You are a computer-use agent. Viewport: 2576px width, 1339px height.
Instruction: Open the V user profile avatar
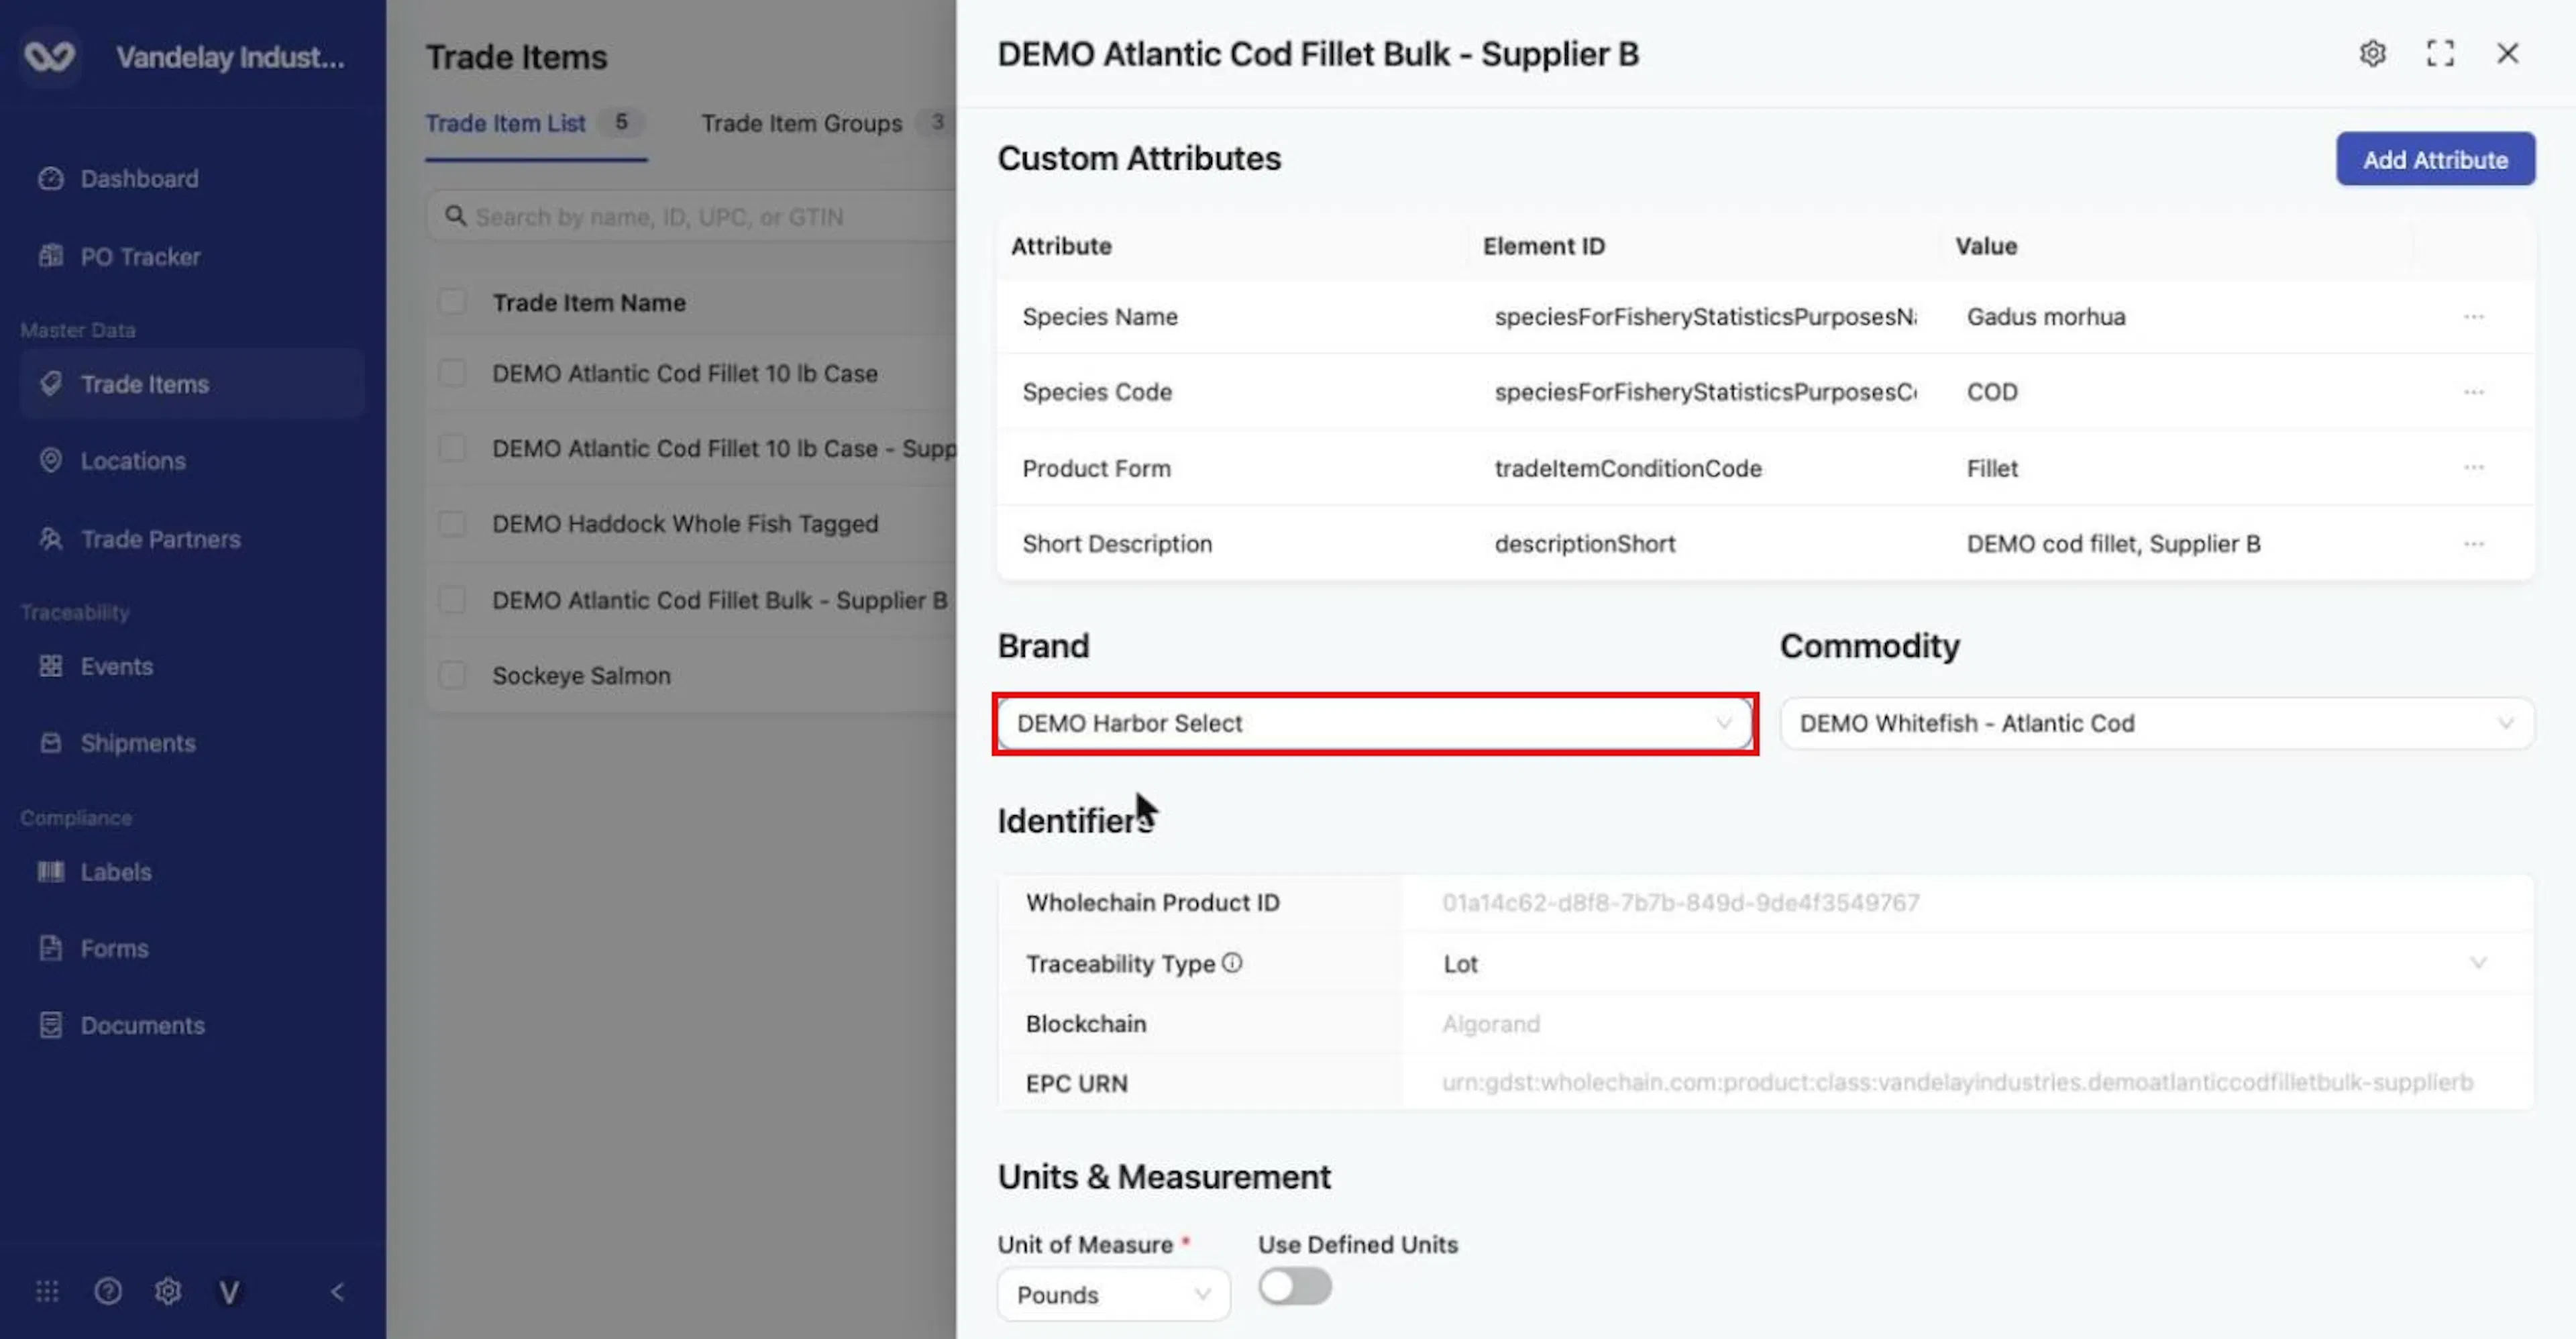point(229,1292)
